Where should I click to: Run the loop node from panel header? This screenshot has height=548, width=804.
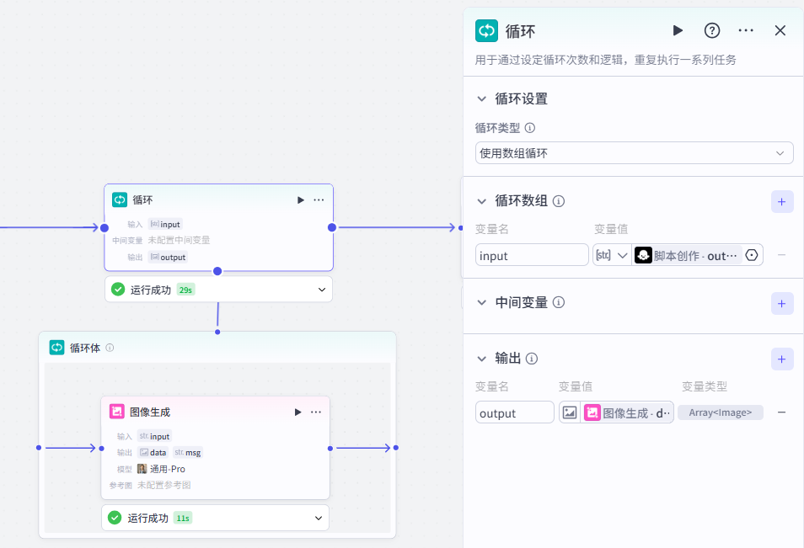pos(678,30)
